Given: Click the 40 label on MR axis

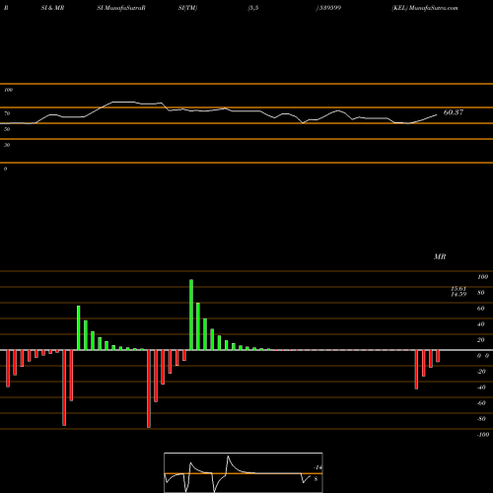Looking at the screenshot, I should click(x=481, y=324).
